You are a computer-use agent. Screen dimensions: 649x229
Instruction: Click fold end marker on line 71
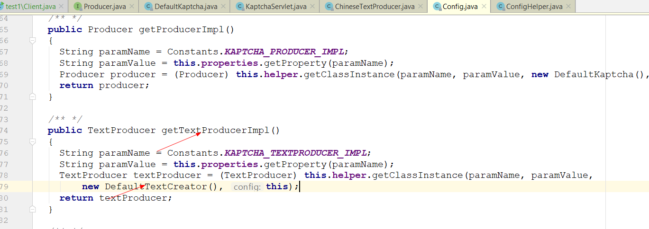coord(33,97)
